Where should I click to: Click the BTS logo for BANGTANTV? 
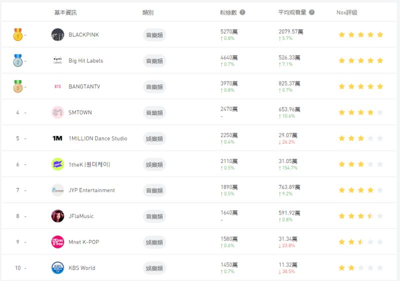[57, 86]
